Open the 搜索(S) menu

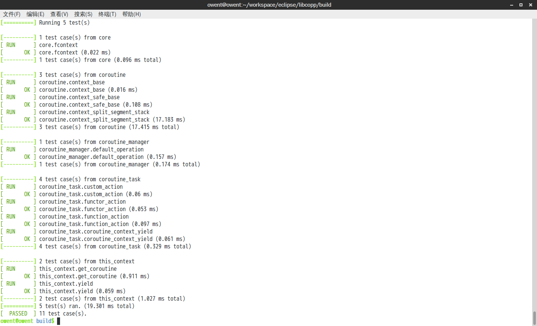coord(83,14)
